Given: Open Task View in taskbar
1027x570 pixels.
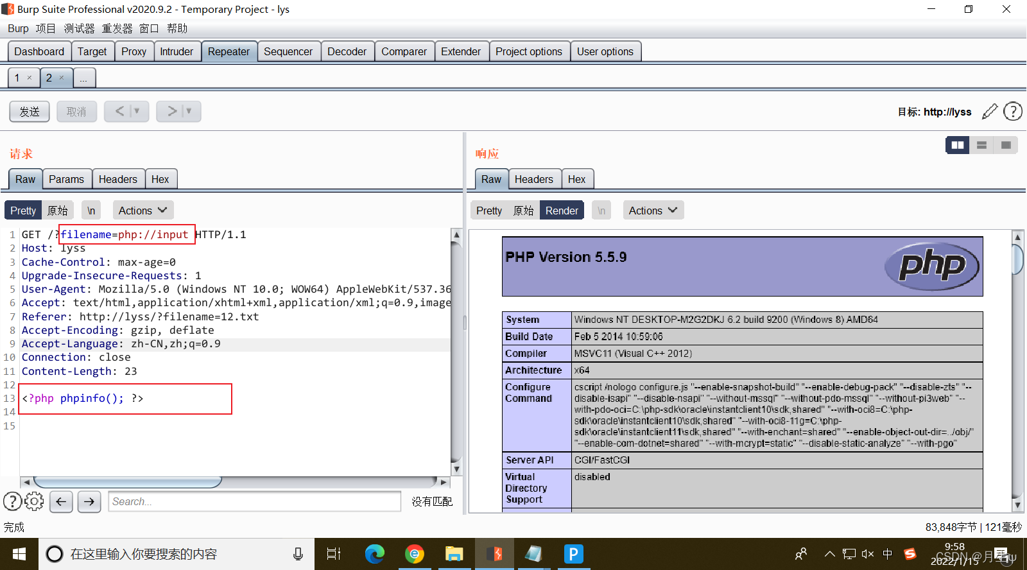Looking at the screenshot, I should coord(334,554).
